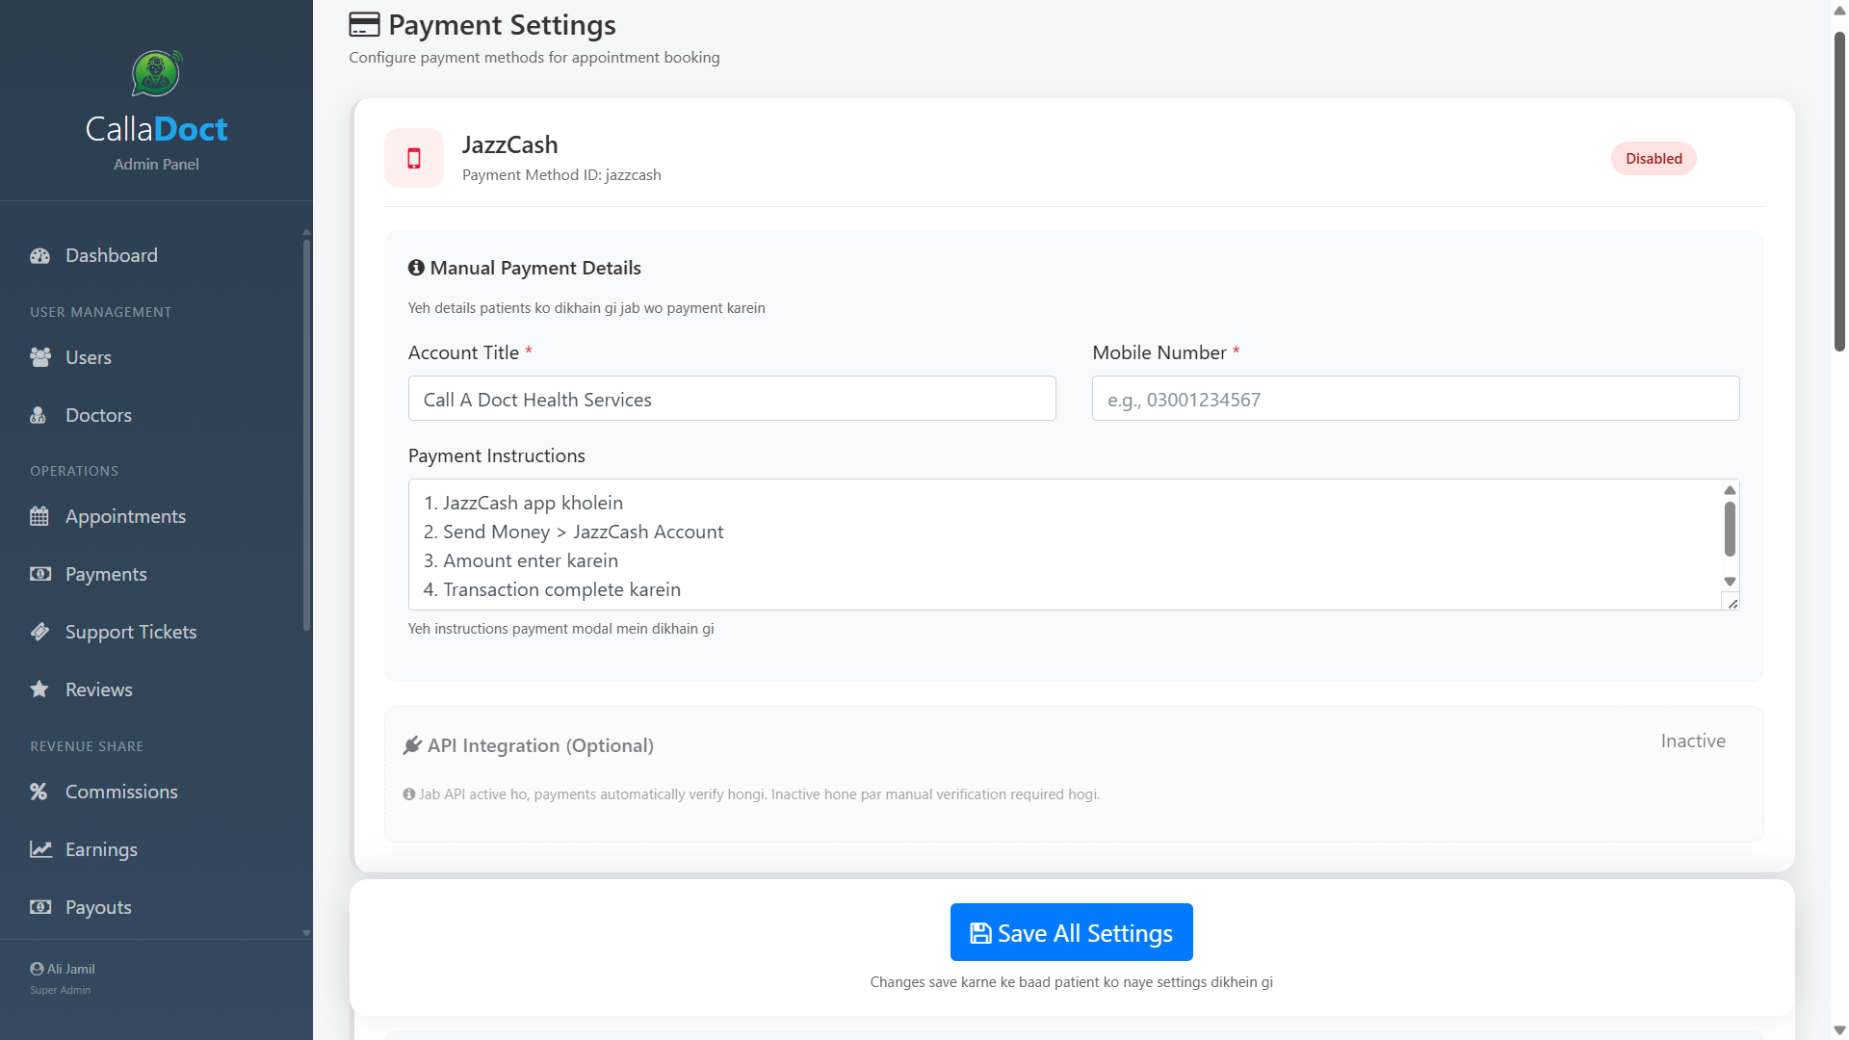Click the 'Super Admin' role label
The image size is (1849, 1040).
click(60, 990)
